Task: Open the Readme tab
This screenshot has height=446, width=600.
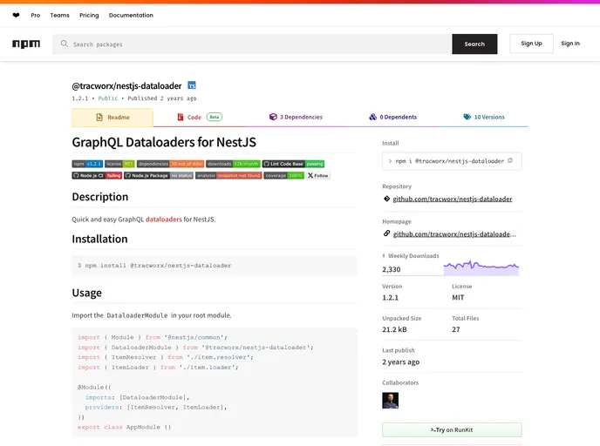Action: 112,118
